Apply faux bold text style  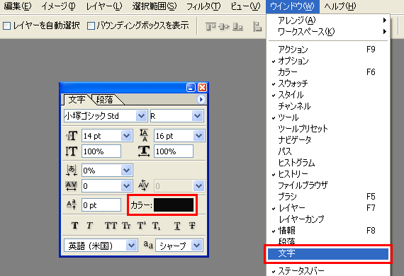(74, 225)
